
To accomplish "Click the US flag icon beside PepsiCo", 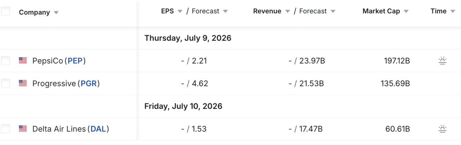I will (x=23, y=60).
